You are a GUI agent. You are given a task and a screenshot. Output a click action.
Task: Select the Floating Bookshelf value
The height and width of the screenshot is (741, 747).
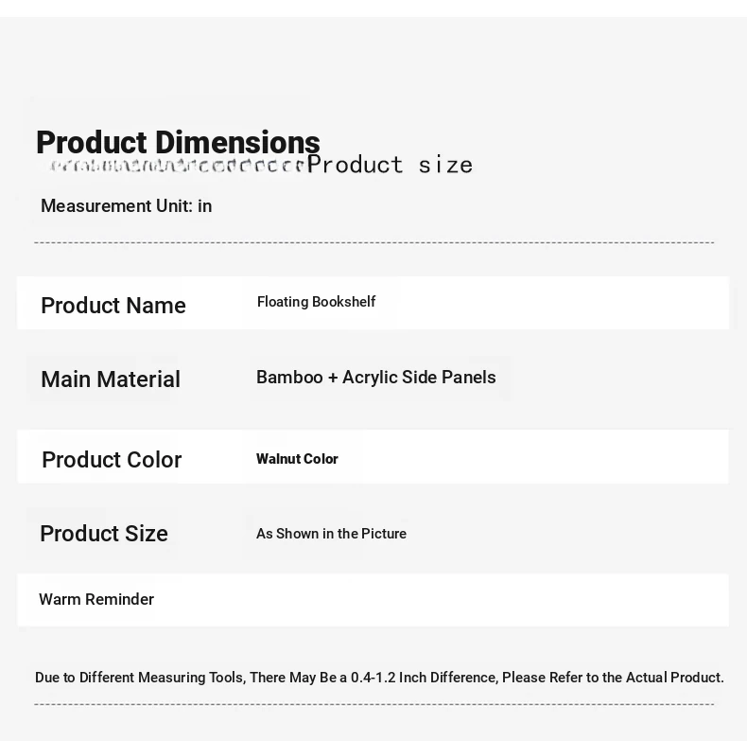[317, 302]
